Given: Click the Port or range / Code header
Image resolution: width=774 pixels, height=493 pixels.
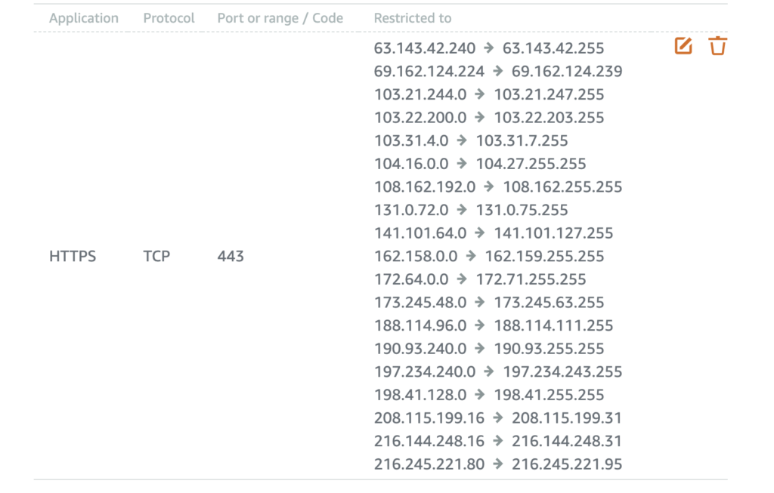Looking at the screenshot, I should click(x=280, y=18).
